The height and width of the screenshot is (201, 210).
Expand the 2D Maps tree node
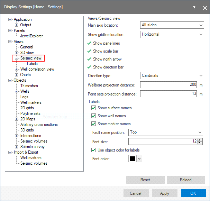(x=17, y=119)
